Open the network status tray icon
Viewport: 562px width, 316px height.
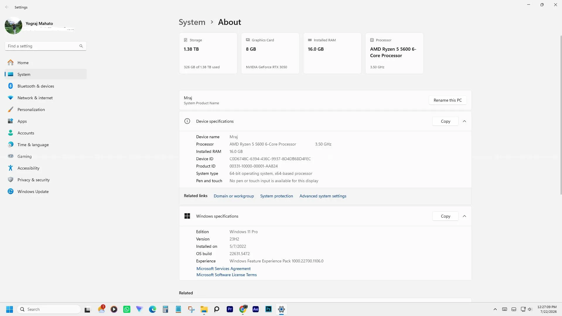523,309
